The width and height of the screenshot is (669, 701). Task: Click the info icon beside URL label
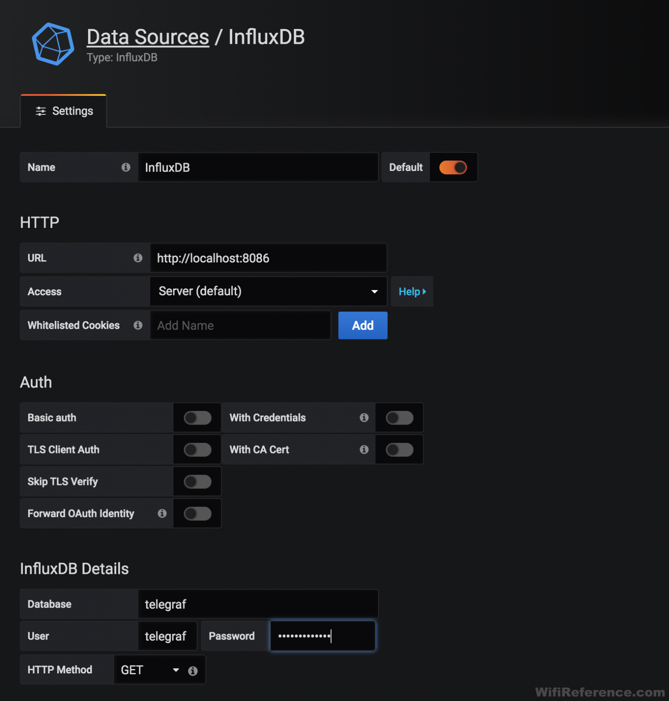click(138, 258)
